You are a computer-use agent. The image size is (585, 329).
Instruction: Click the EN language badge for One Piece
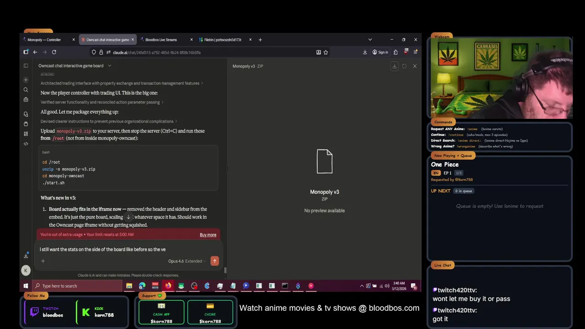(436, 173)
